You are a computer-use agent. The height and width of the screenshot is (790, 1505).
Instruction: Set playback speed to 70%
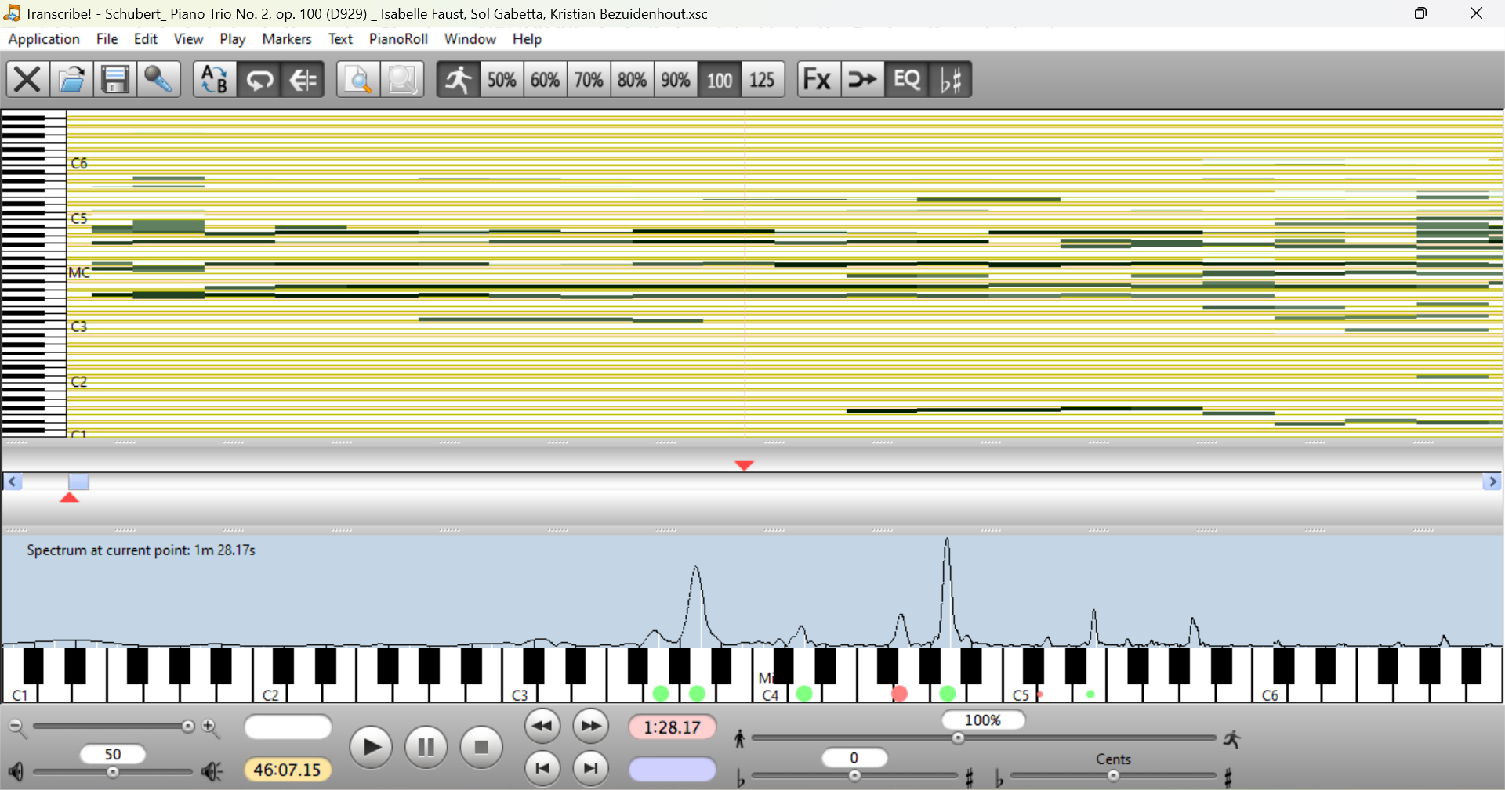[589, 80]
